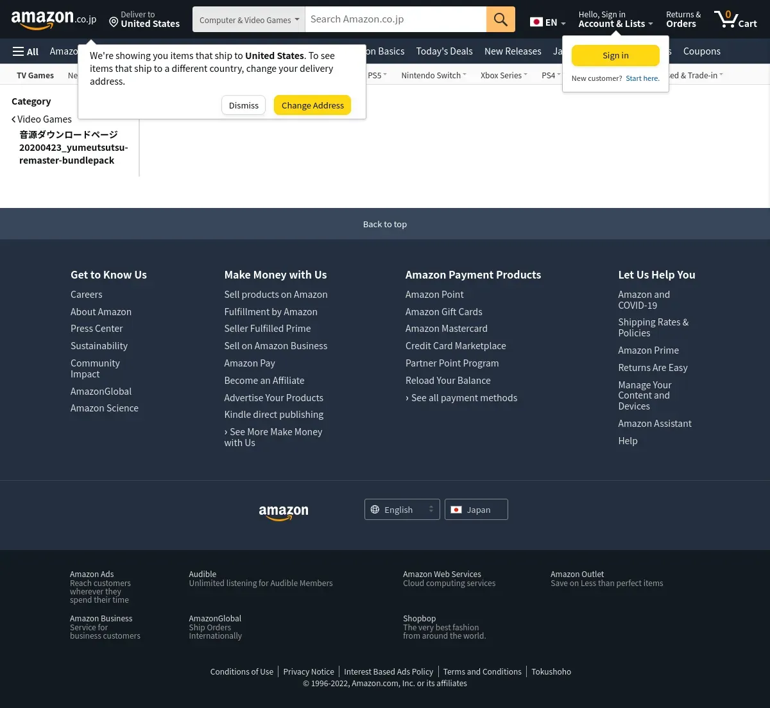Open the Amazon Point link
The image size is (770, 708).
coord(434,295)
